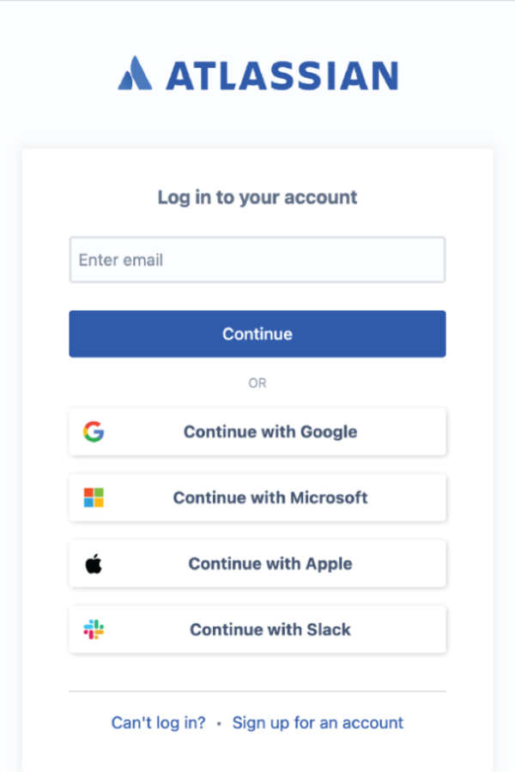The width and height of the screenshot is (515, 772).
Task: Select the Continue with Google label
Action: pyautogui.click(x=270, y=431)
